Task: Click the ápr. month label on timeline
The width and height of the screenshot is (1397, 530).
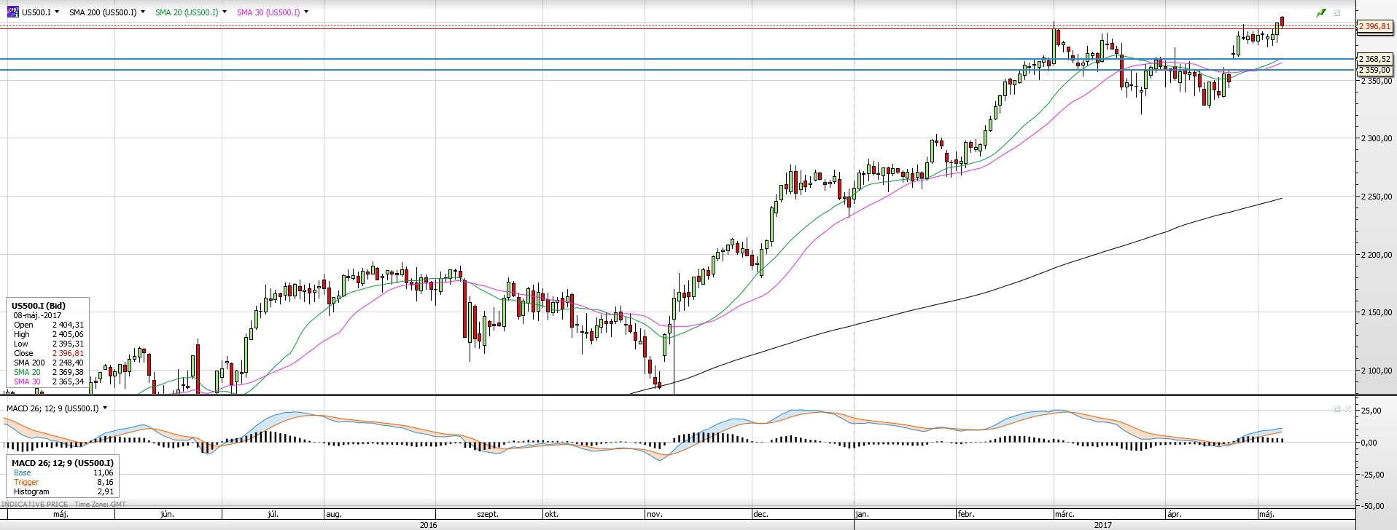Action: (1174, 514)
